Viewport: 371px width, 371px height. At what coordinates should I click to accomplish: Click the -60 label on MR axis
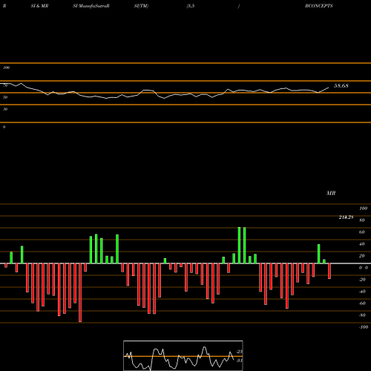tap(362, 303)
